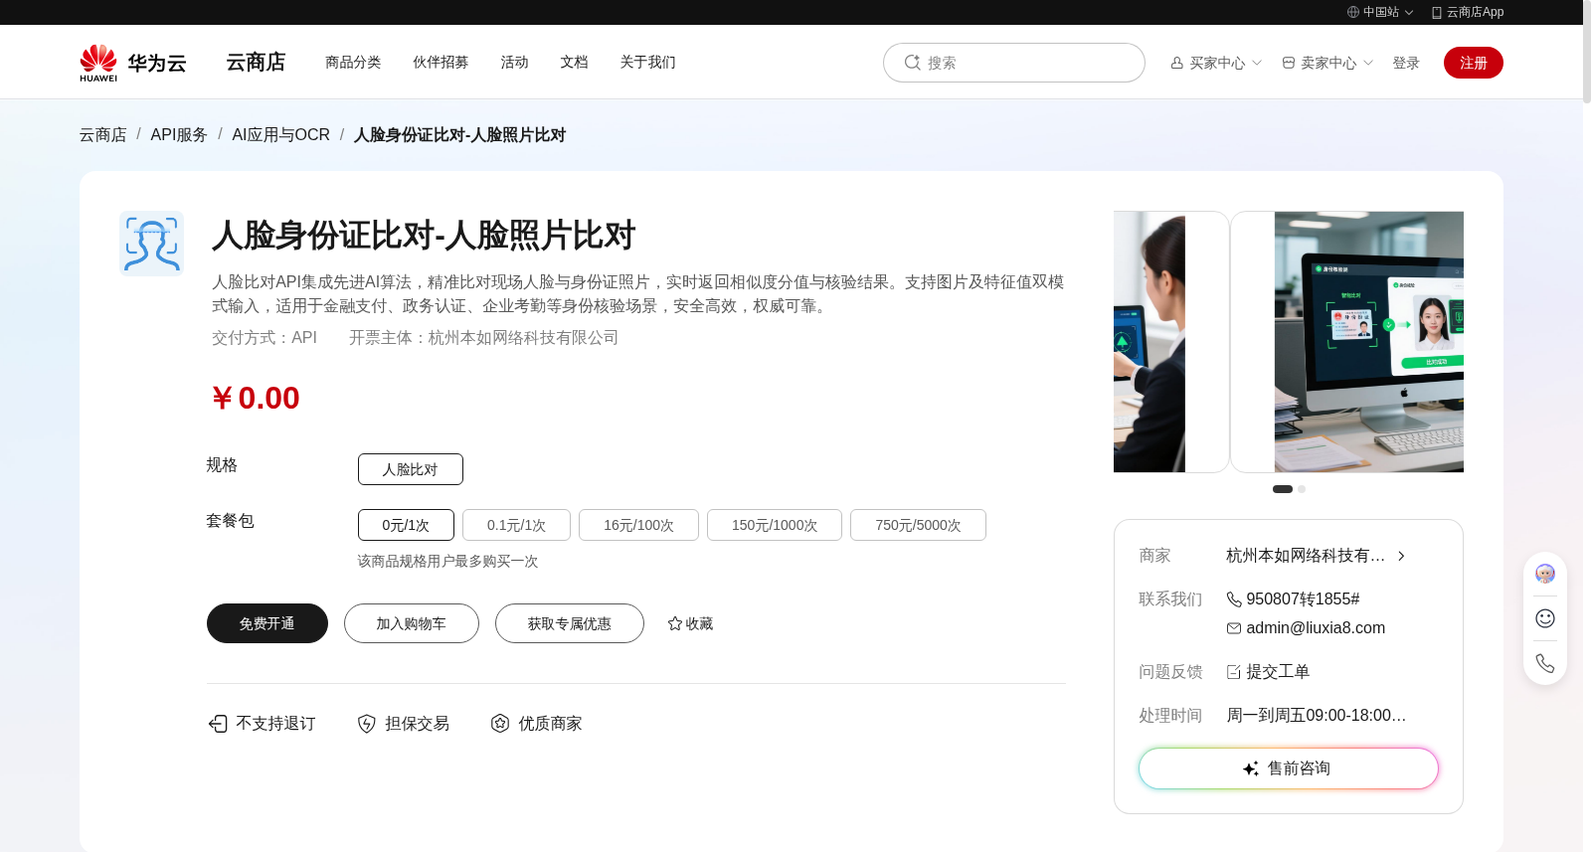Click the favorite star icon
Viewport: 1591px width, 852px height.
(x=675, y=623)
